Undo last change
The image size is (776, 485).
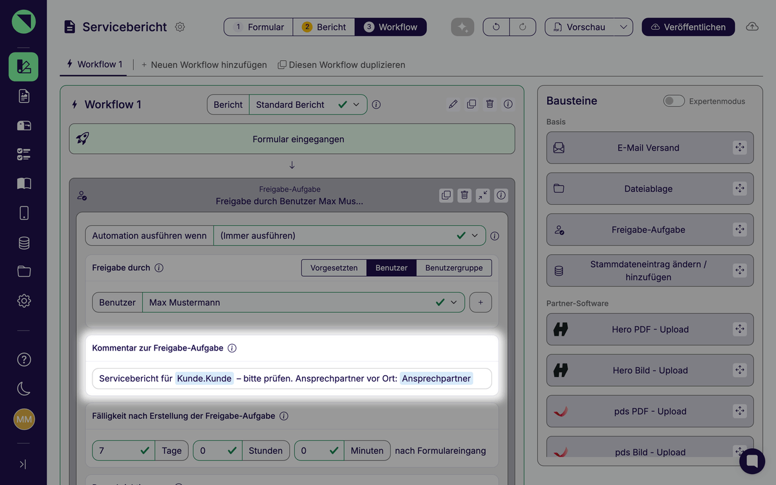pos(496,27)
